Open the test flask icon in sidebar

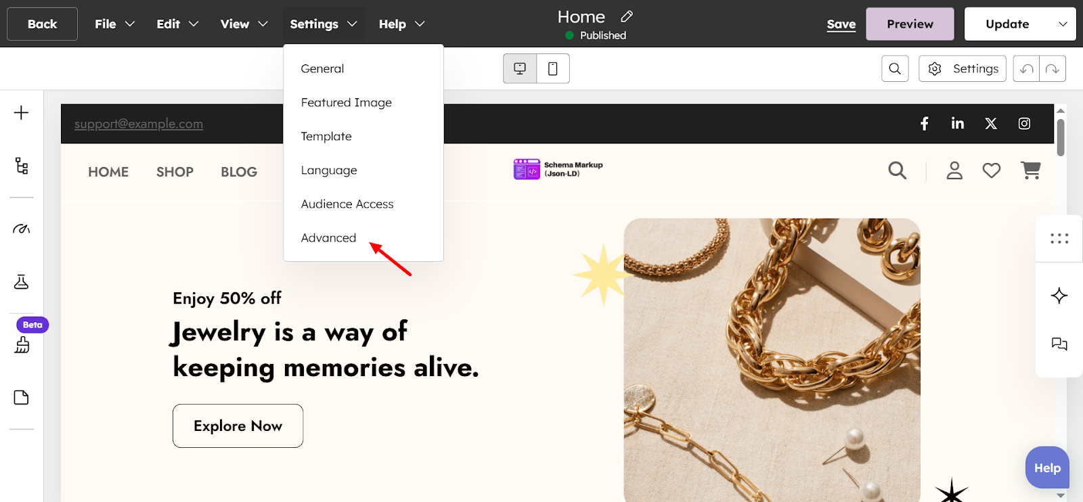pos(22,282)
